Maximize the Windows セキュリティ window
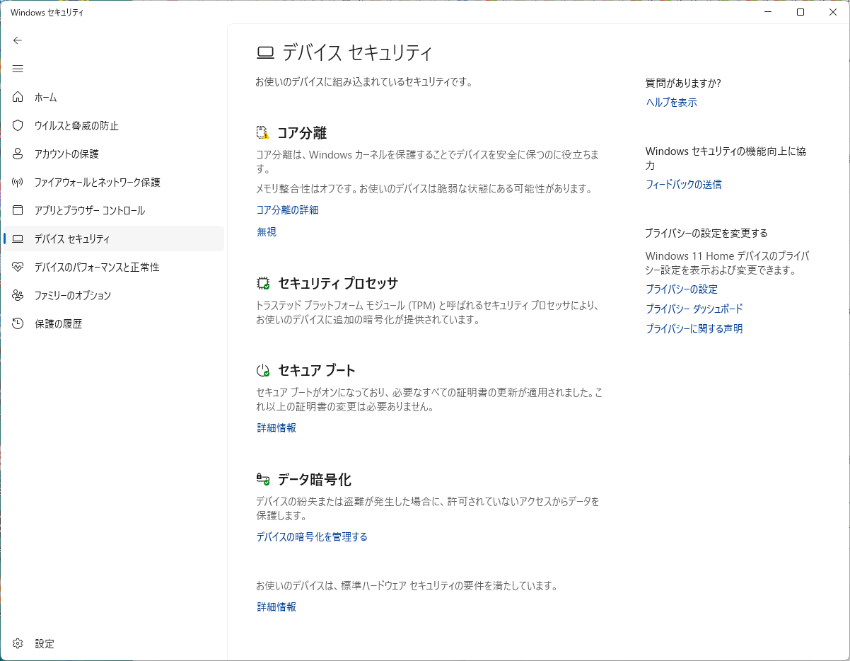The width and height of the screenshot is (850, 661). coord(800,12)
